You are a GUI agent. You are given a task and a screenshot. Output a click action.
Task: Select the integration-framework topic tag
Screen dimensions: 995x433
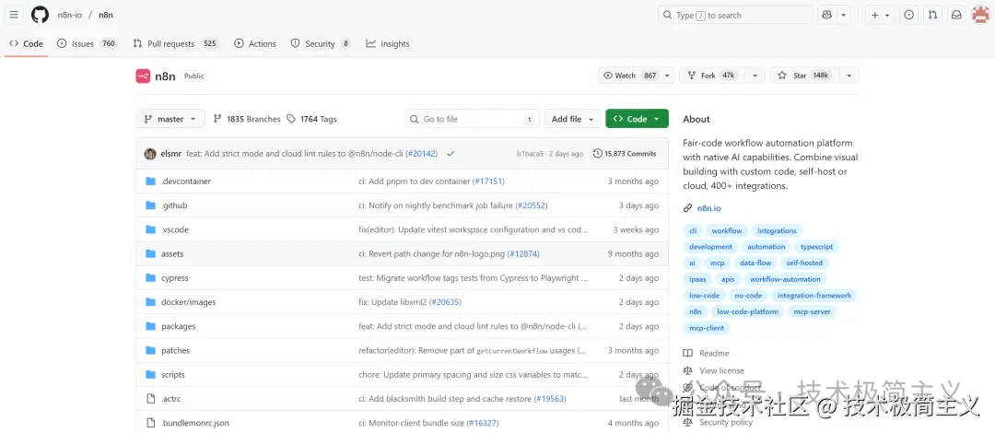(x=814, y=295)
